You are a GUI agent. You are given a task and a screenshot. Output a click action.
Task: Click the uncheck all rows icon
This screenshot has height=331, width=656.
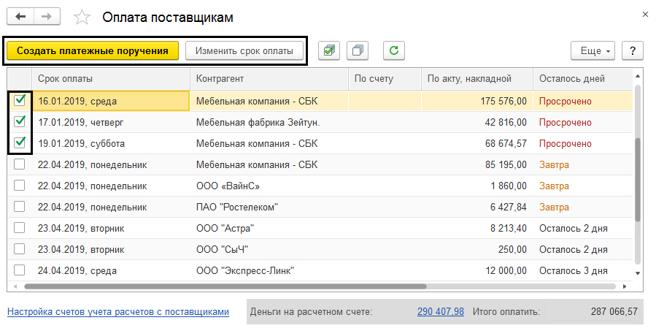click(358, 50)
